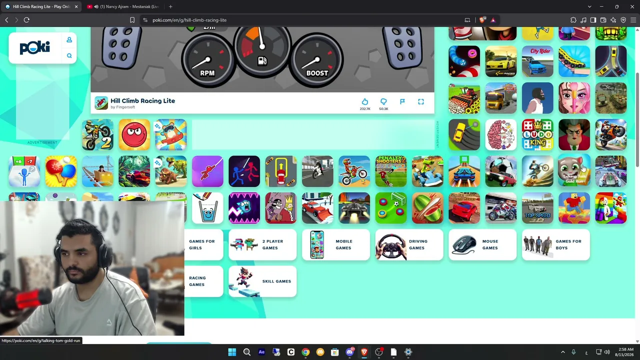Like Hill Climb Racing Lite with thumbs up

[365, 102]
